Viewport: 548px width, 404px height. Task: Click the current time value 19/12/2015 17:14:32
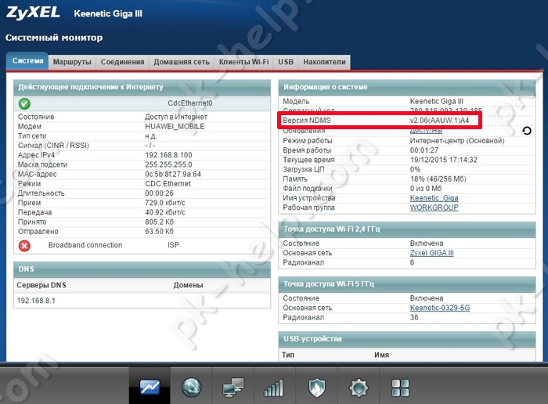pyautogui.click(x=444, y=160)
